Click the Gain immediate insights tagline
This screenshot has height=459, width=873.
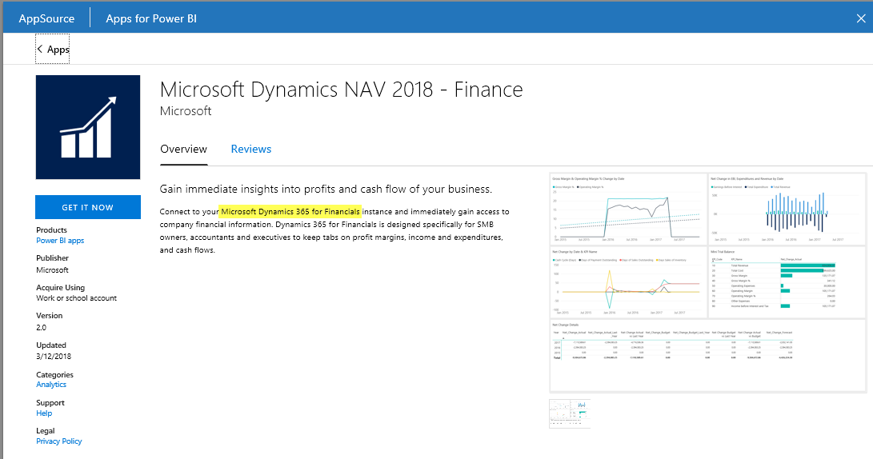[326, 190]
